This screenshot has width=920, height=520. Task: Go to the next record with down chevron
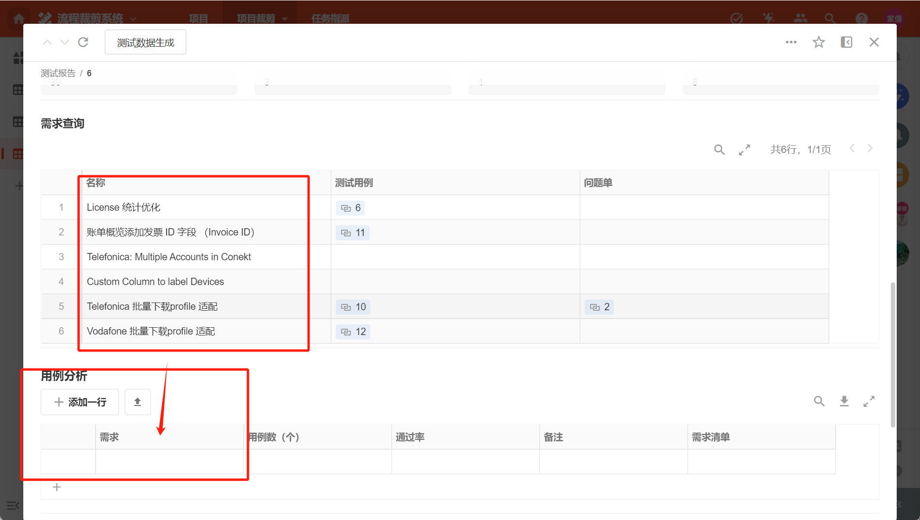tap(65, 42)
